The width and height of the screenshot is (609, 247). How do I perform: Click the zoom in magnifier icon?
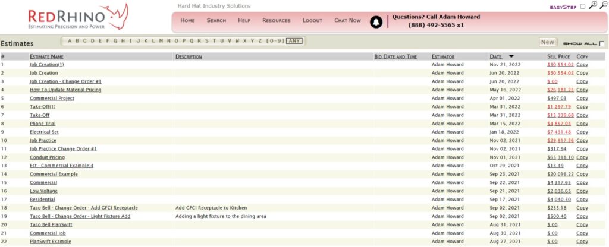click(x=592, y=5)
